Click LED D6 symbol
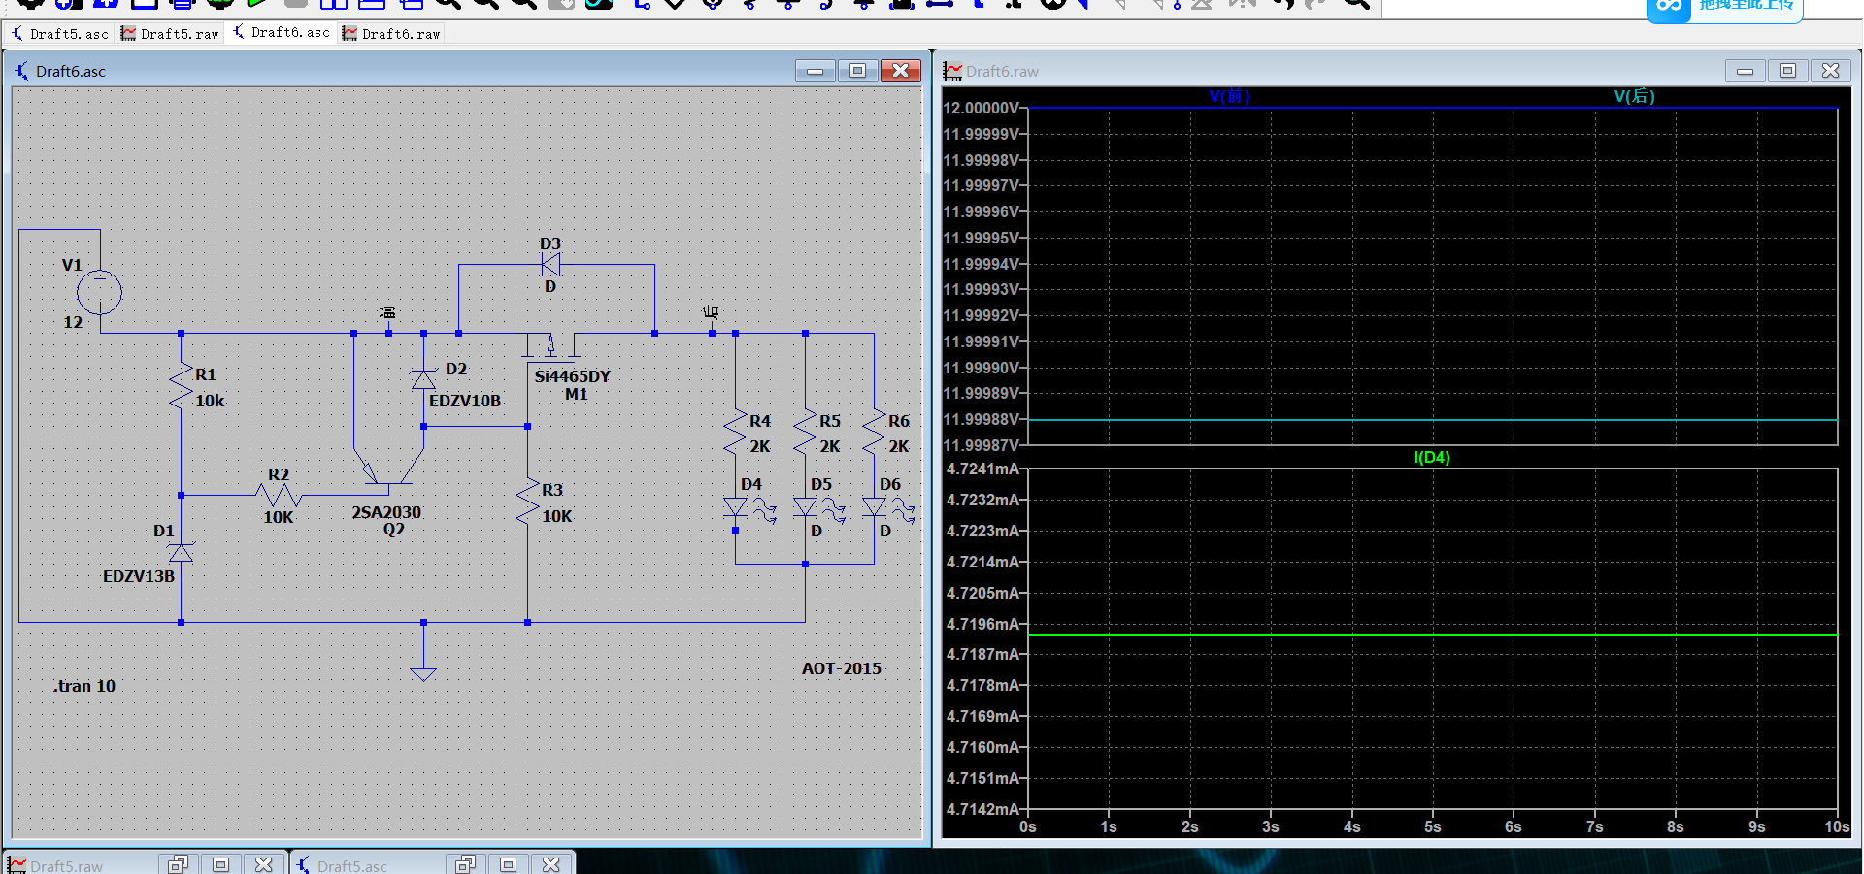Image resolution: width=1864 pixels, height=874 pixels. click(874, 506)
